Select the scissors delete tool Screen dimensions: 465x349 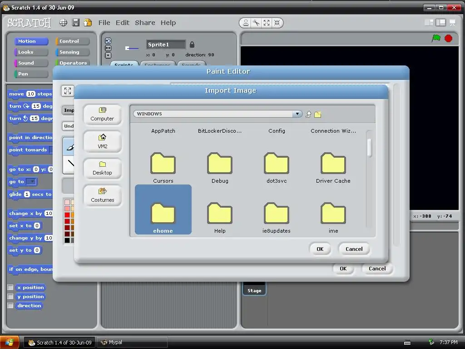256,23
